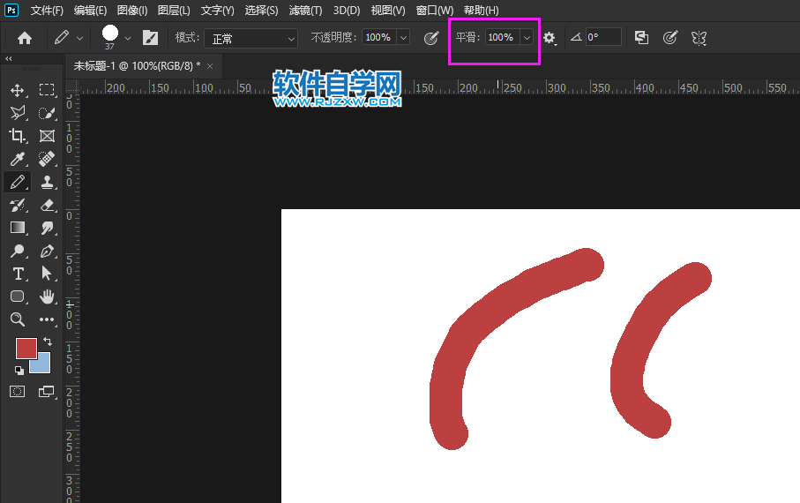The width and height of the screenshot is (800, 503).
Task: Pick the Eyedropper tool
Action: 17,159
